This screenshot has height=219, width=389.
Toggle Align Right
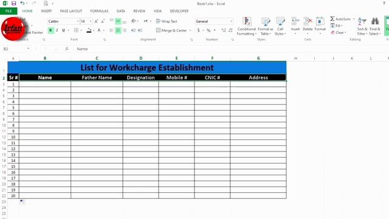click(125, 30)
